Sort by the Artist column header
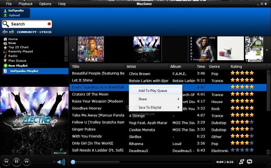This screenshot has width=271, height=168. coord(147,67)
